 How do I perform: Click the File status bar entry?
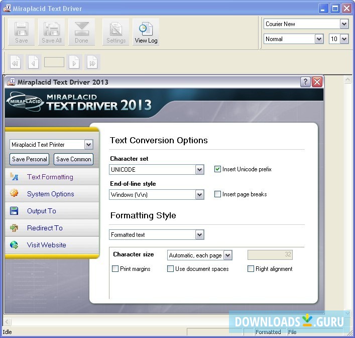click(x=292, y=332)
